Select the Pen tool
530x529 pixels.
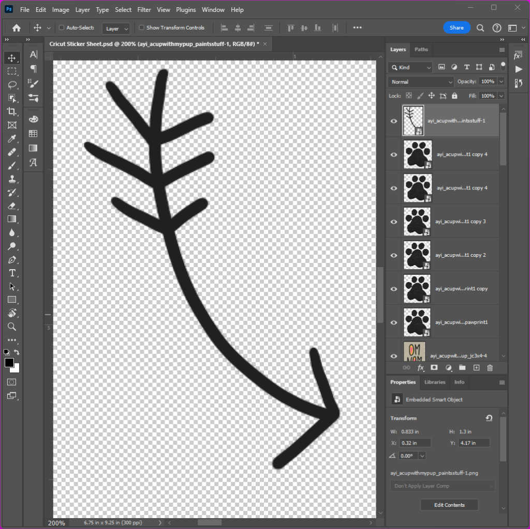pyautogui.click(x=12, y=259)
